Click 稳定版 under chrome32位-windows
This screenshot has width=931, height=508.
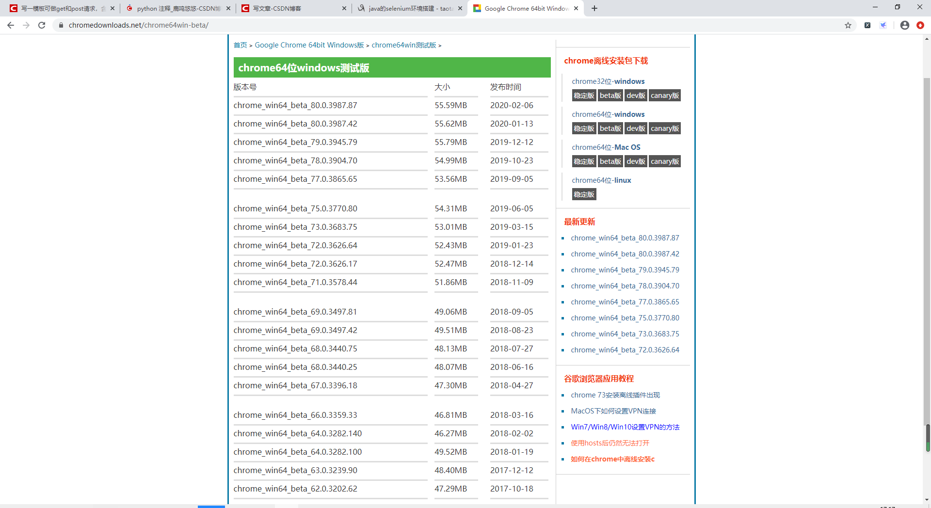(584, 95)
